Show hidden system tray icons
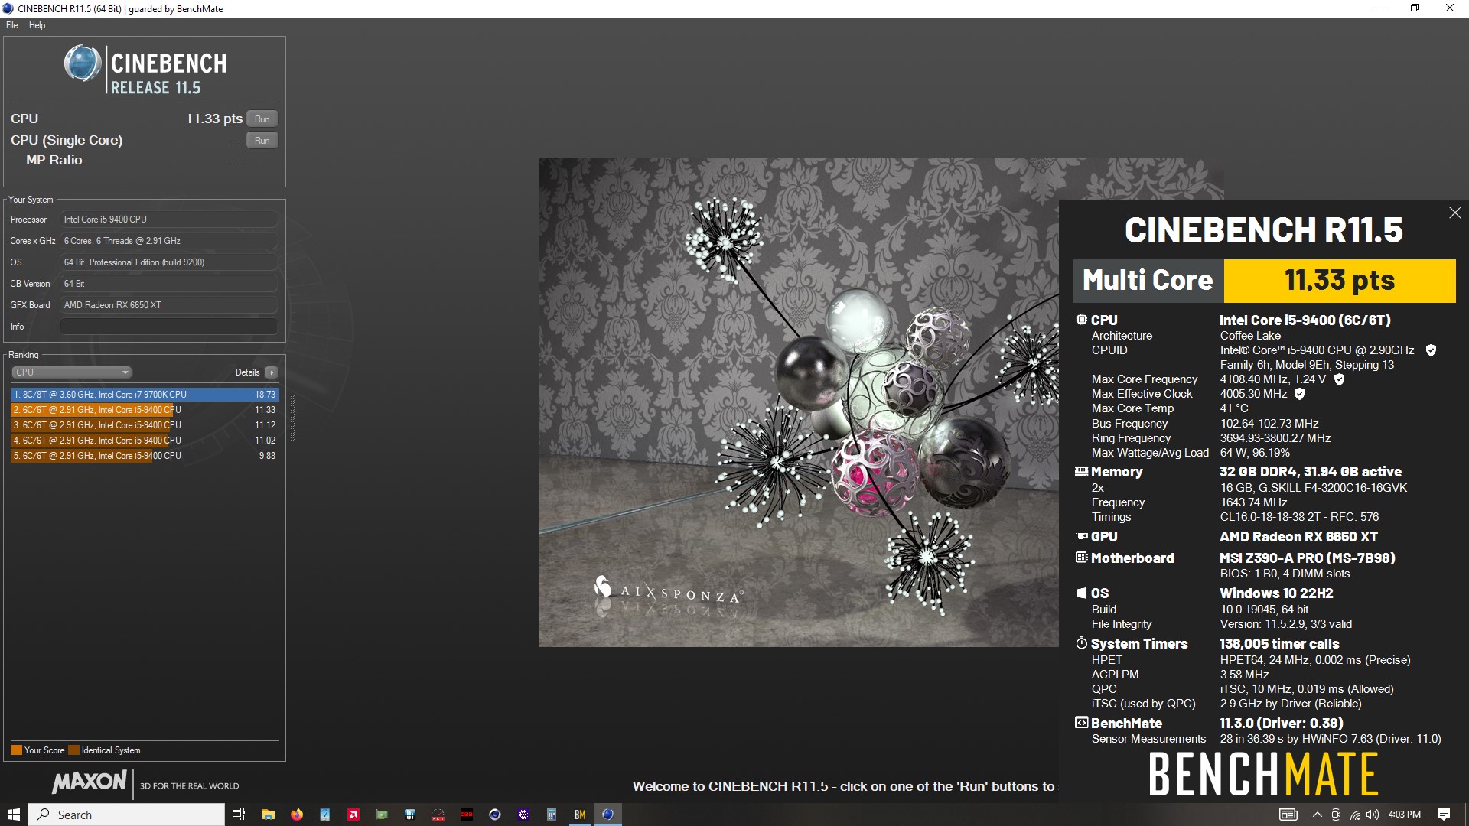The width and height of the screenshot is (1469, 826). (x=1317, y=815)
